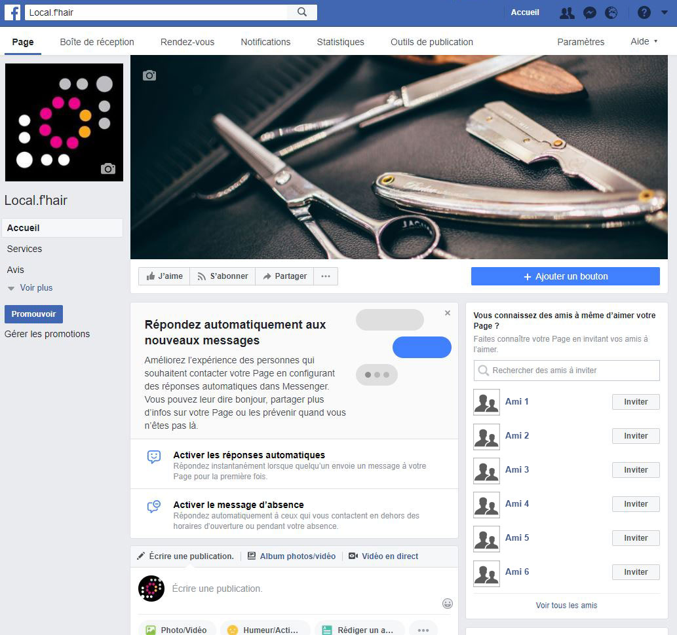Expand the top bar account dropdown arrow
Image resolution: width=677 pixels, height=635 pixels.
(664, 12)
